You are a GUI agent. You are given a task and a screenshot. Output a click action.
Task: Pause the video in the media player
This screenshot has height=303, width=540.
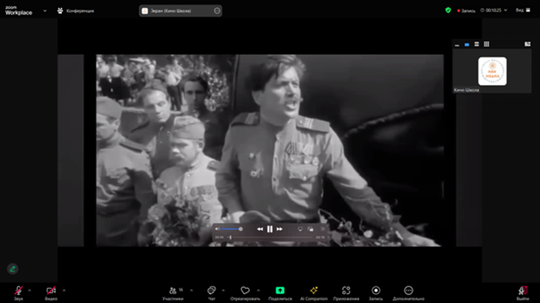(269, 229)
